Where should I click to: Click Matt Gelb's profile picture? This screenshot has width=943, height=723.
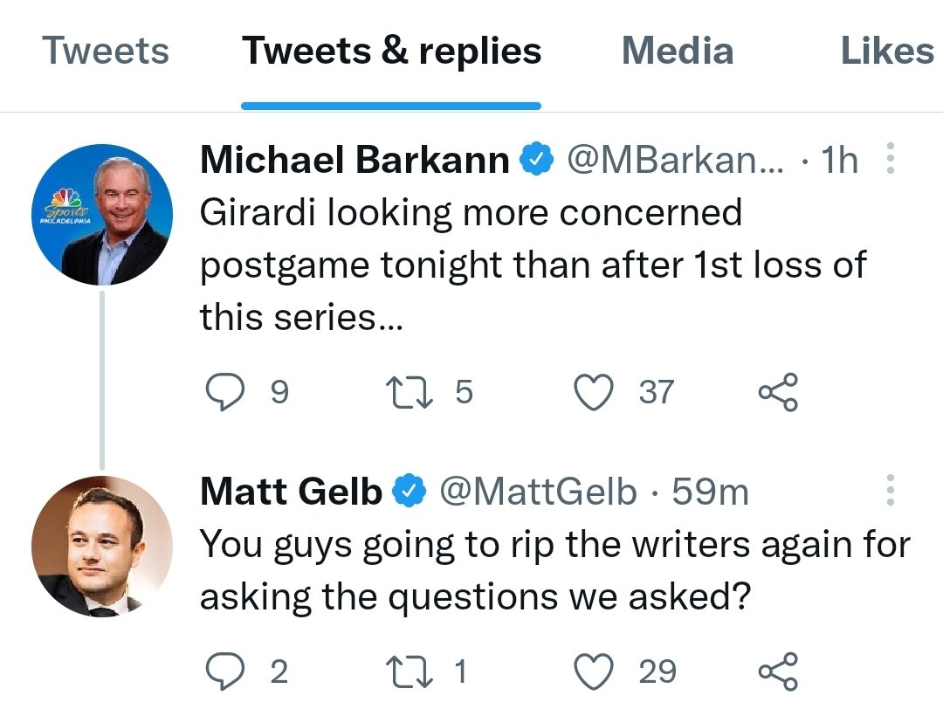tap(102, 547)
